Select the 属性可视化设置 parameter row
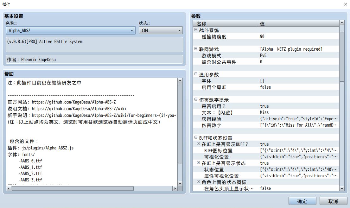This screenshot has width=350, height=208. pos(266,176)
